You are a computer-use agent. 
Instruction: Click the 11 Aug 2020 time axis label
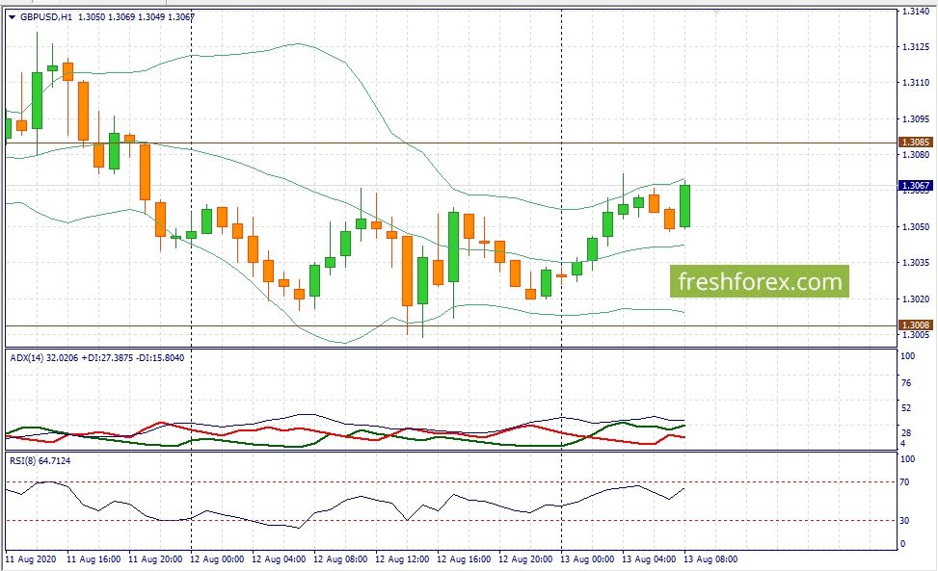coord(31,559)
